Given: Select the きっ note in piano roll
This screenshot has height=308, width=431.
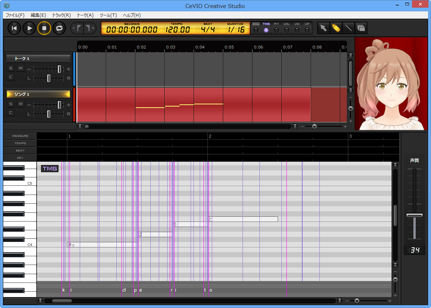Looking at the screenshot, I should coord(102,245).
